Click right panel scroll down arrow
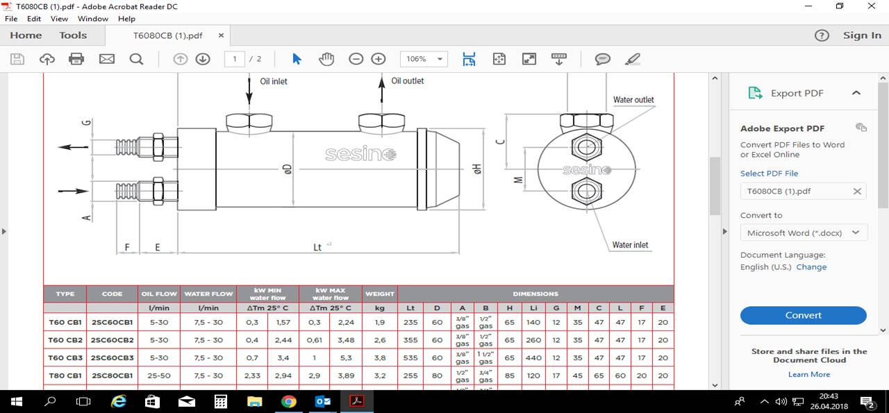The image size is (889, 413). (883, 330)
